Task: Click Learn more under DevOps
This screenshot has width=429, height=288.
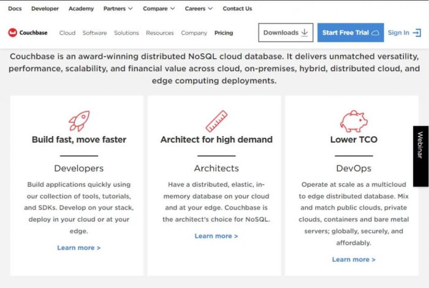Action: 354,260
